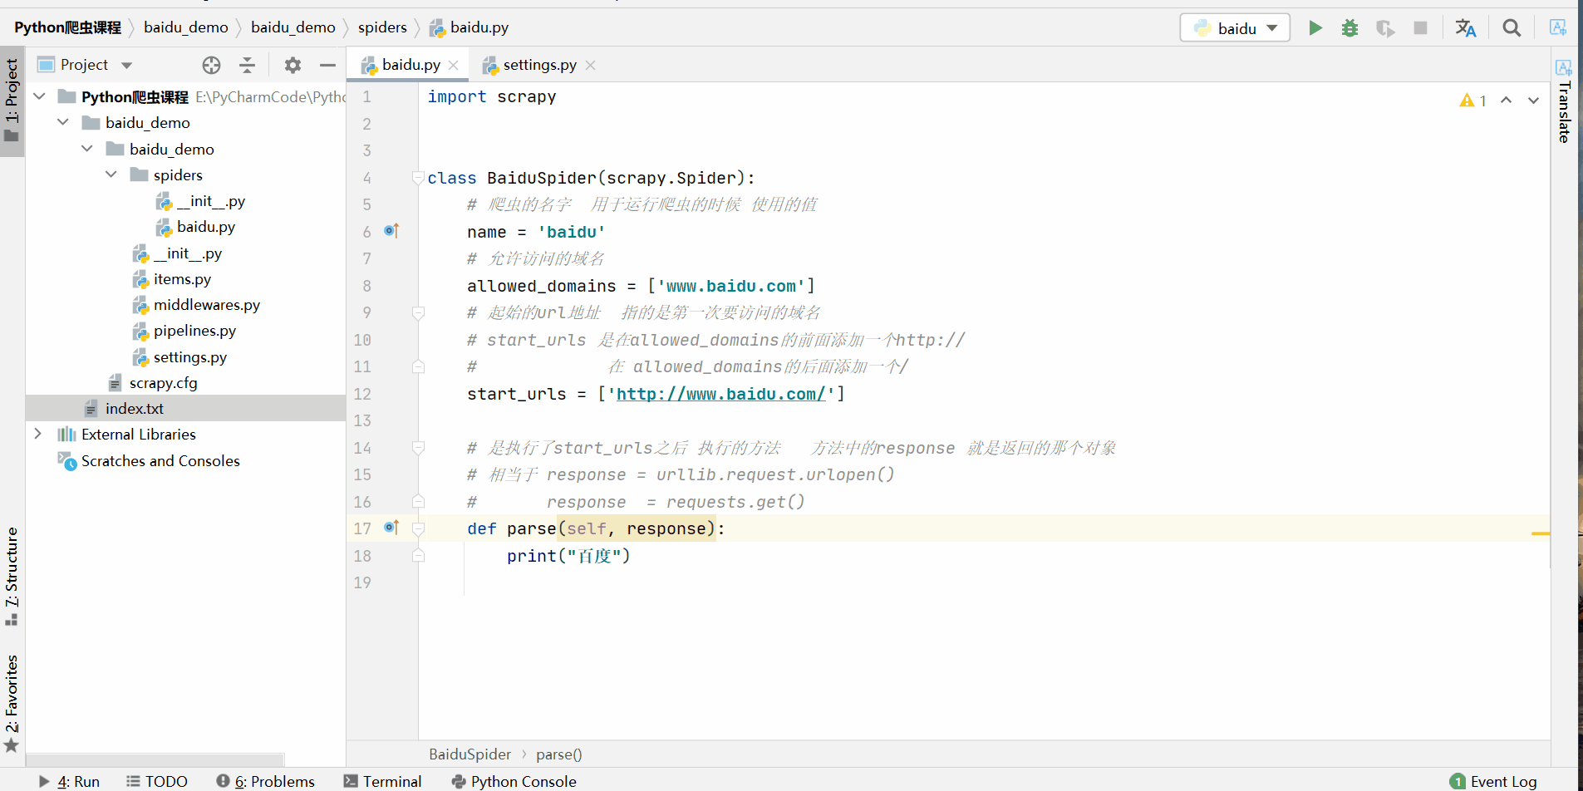The height and width of the screenshot is (791, 1583).
Task: Select the scroll-from-source target icon
Action: [211, 65]
